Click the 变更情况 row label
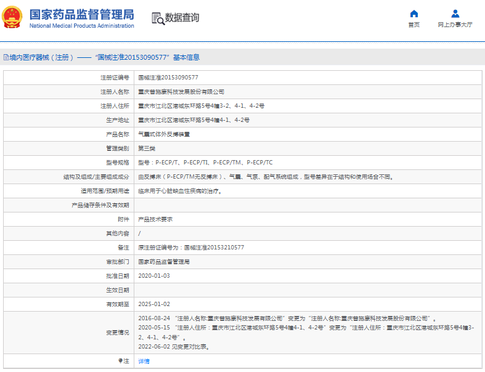This screenshot has width=485, height=372. point(118,333)
